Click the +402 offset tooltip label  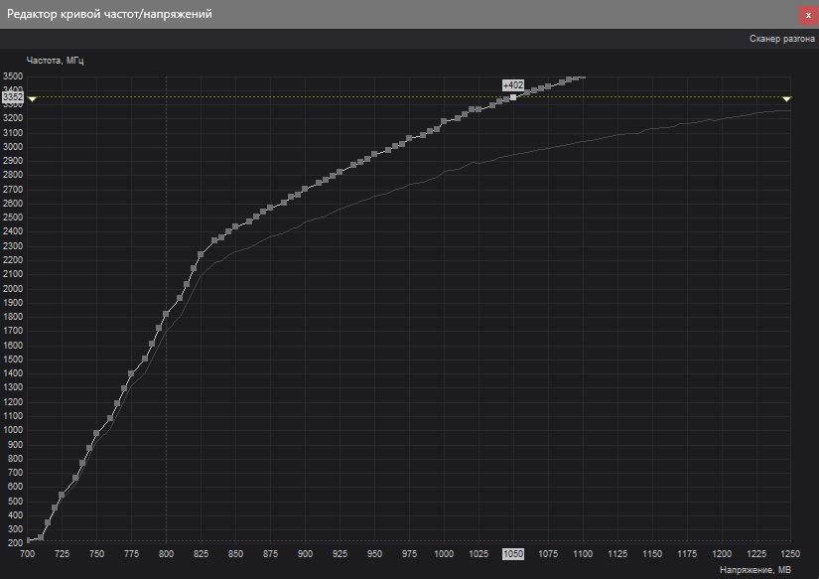(513, 85)
